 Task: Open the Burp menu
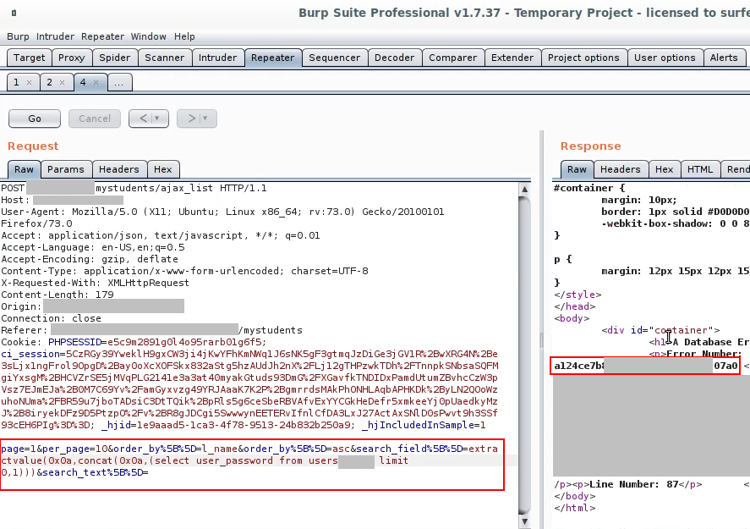pyautogui.click(x=18, y=36)
